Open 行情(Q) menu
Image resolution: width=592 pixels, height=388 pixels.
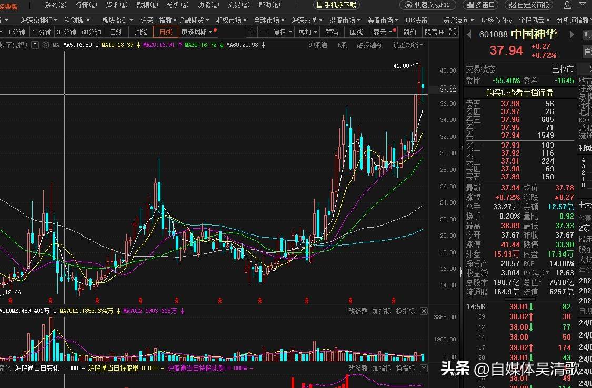pos(86,5)
